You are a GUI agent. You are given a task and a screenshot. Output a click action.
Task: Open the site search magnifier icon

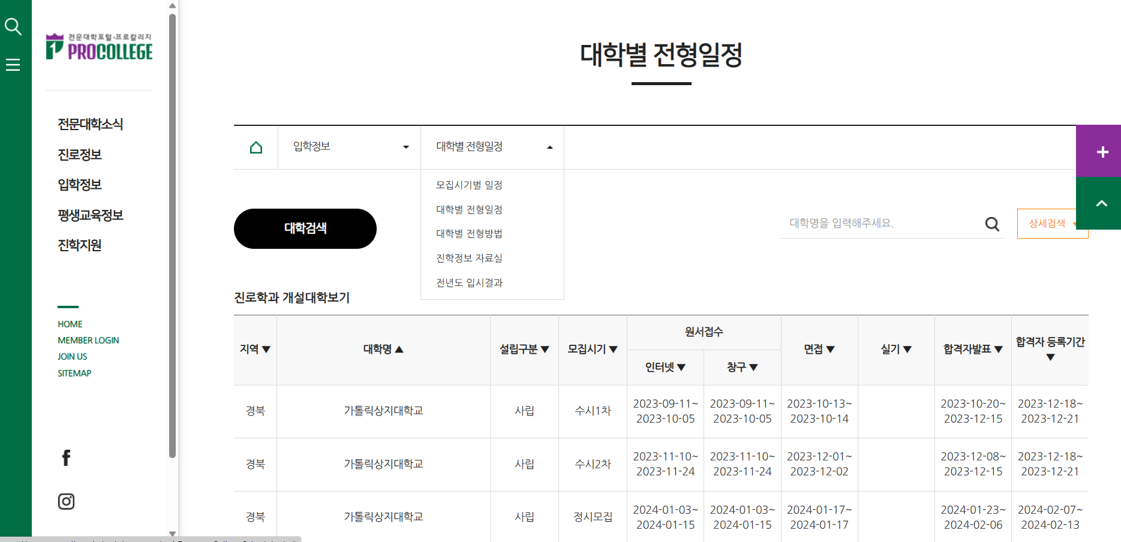pos(13,26)
